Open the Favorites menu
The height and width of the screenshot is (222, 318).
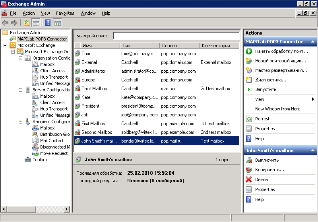click(x=65, y=13)
